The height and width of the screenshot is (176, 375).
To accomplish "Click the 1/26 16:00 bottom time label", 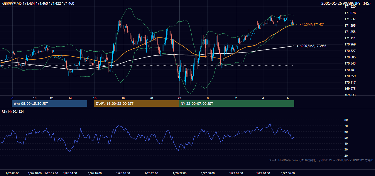I will pos(95,173).
